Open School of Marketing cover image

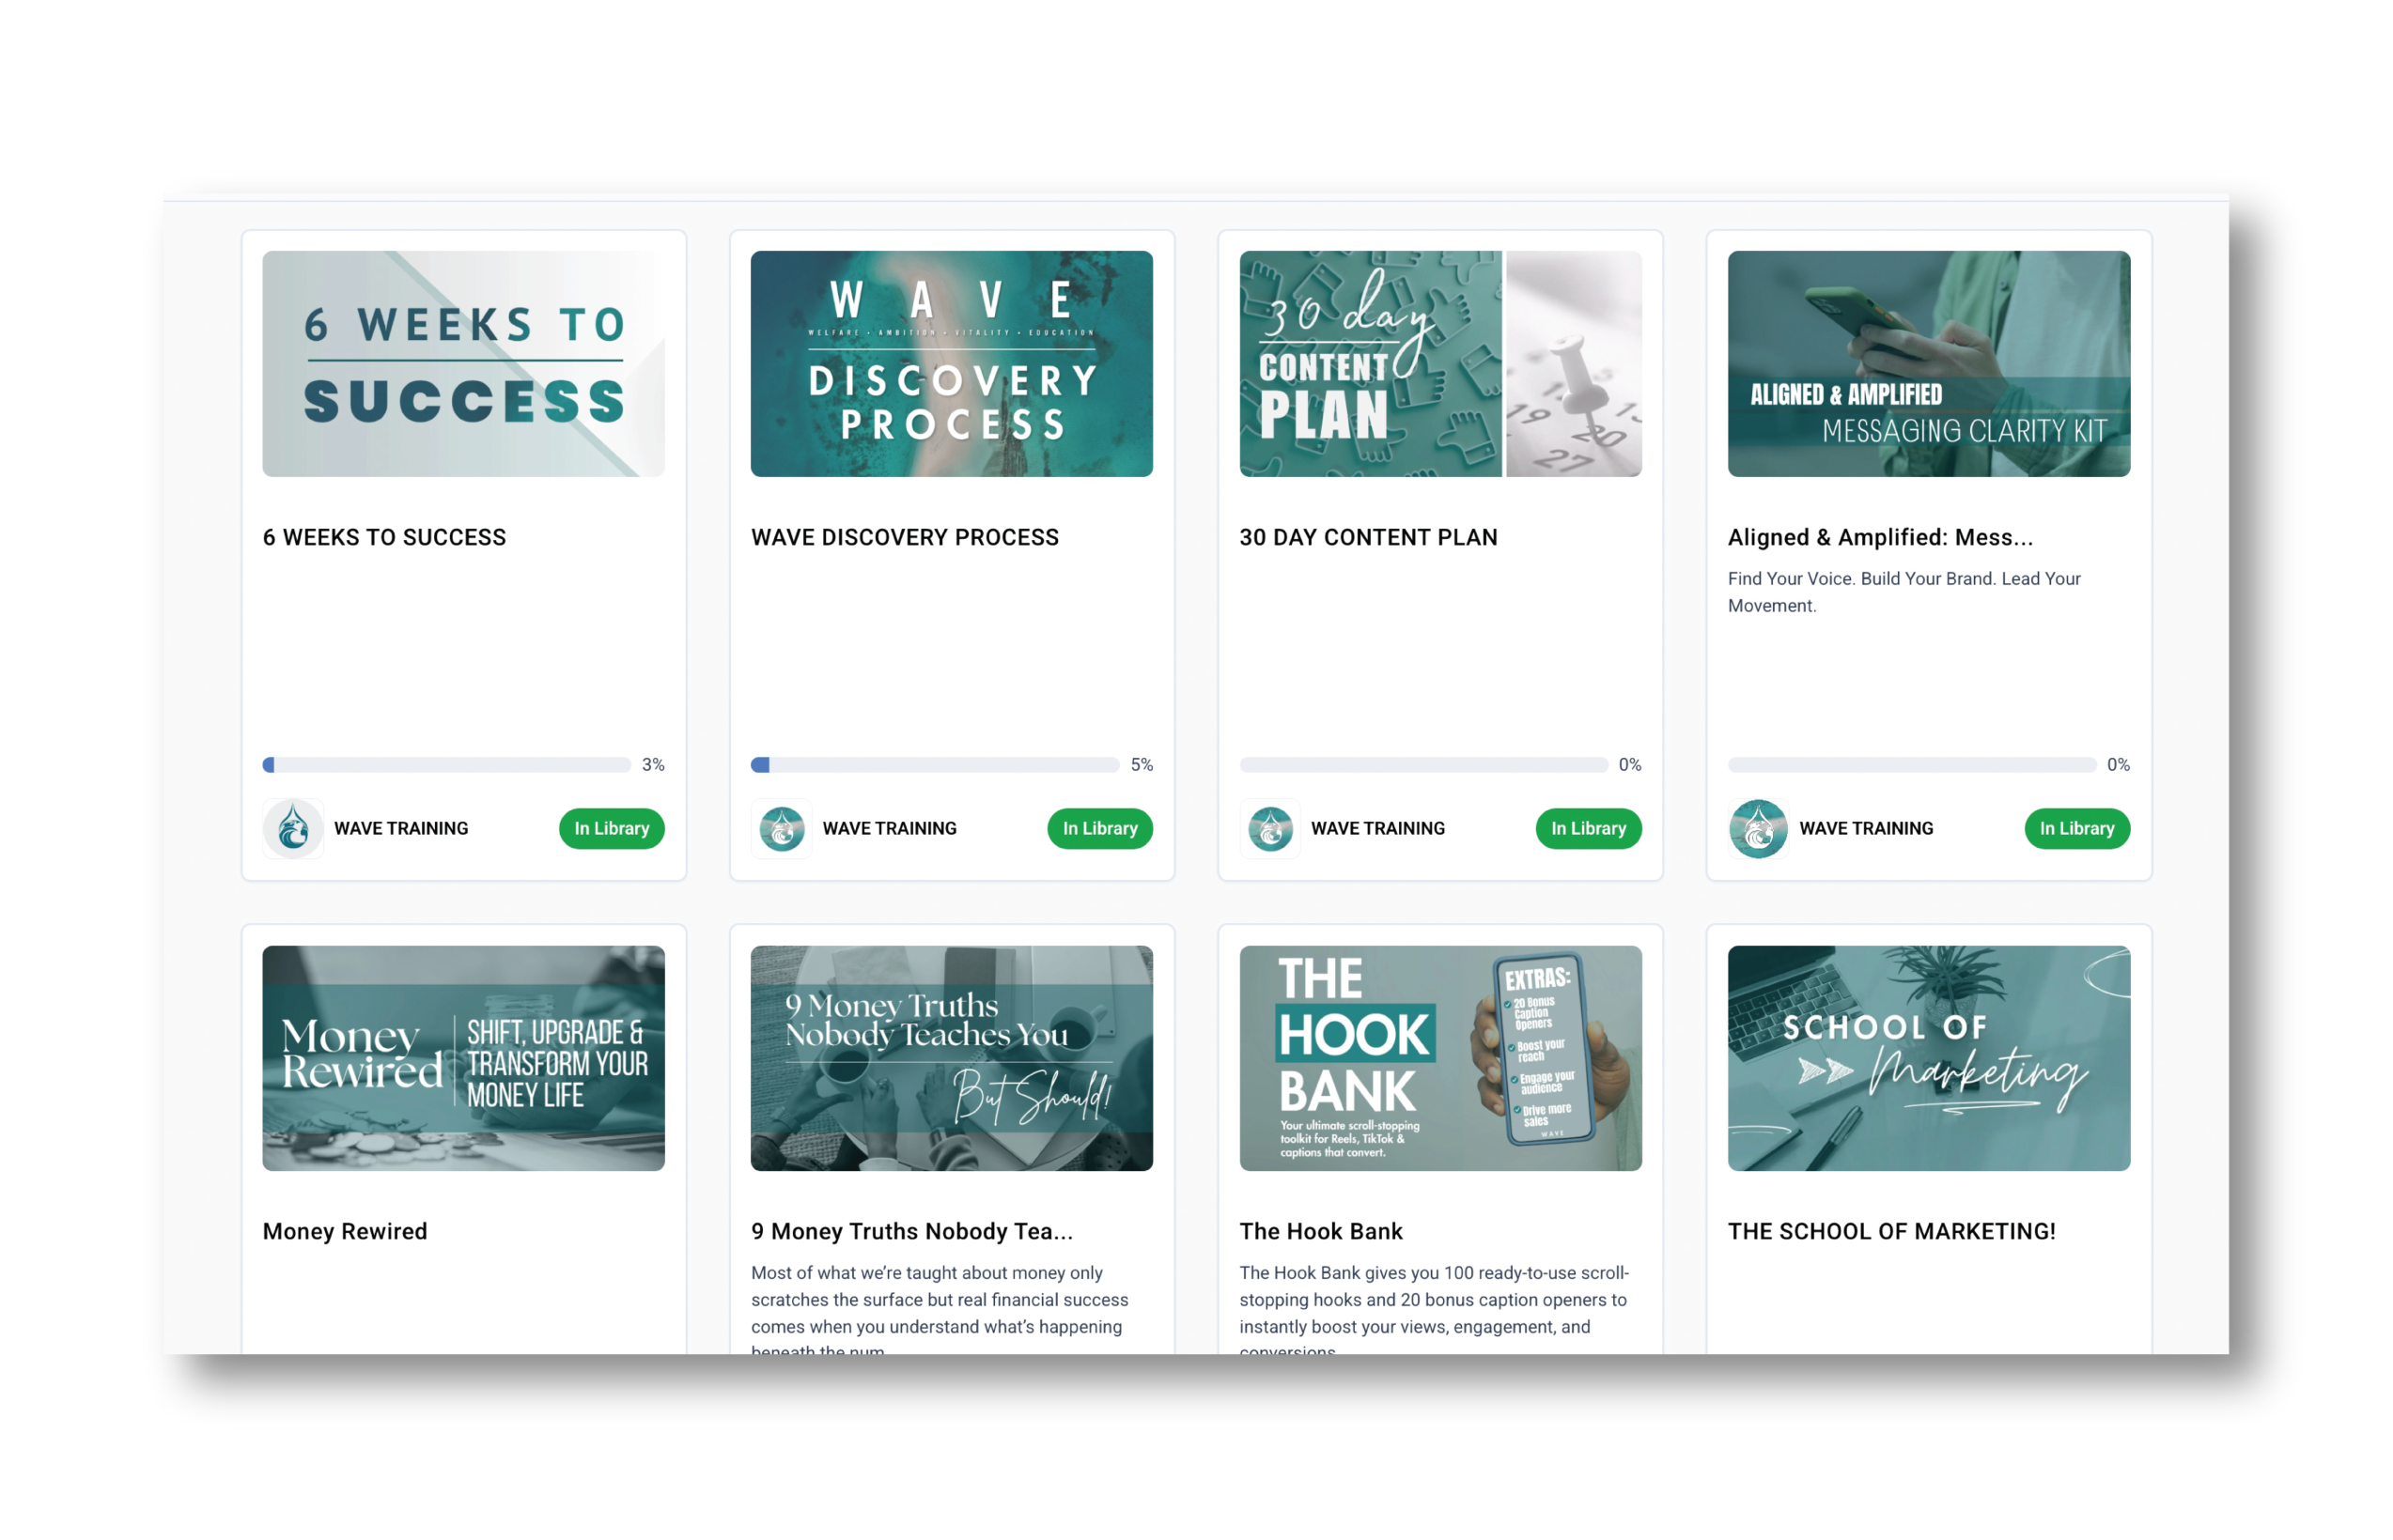click(1928, 1058)
